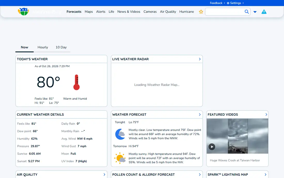The width and height of the screenshot is (284, 178).
Task: Click the Weather Forecast heading
Action: [129, 115]
